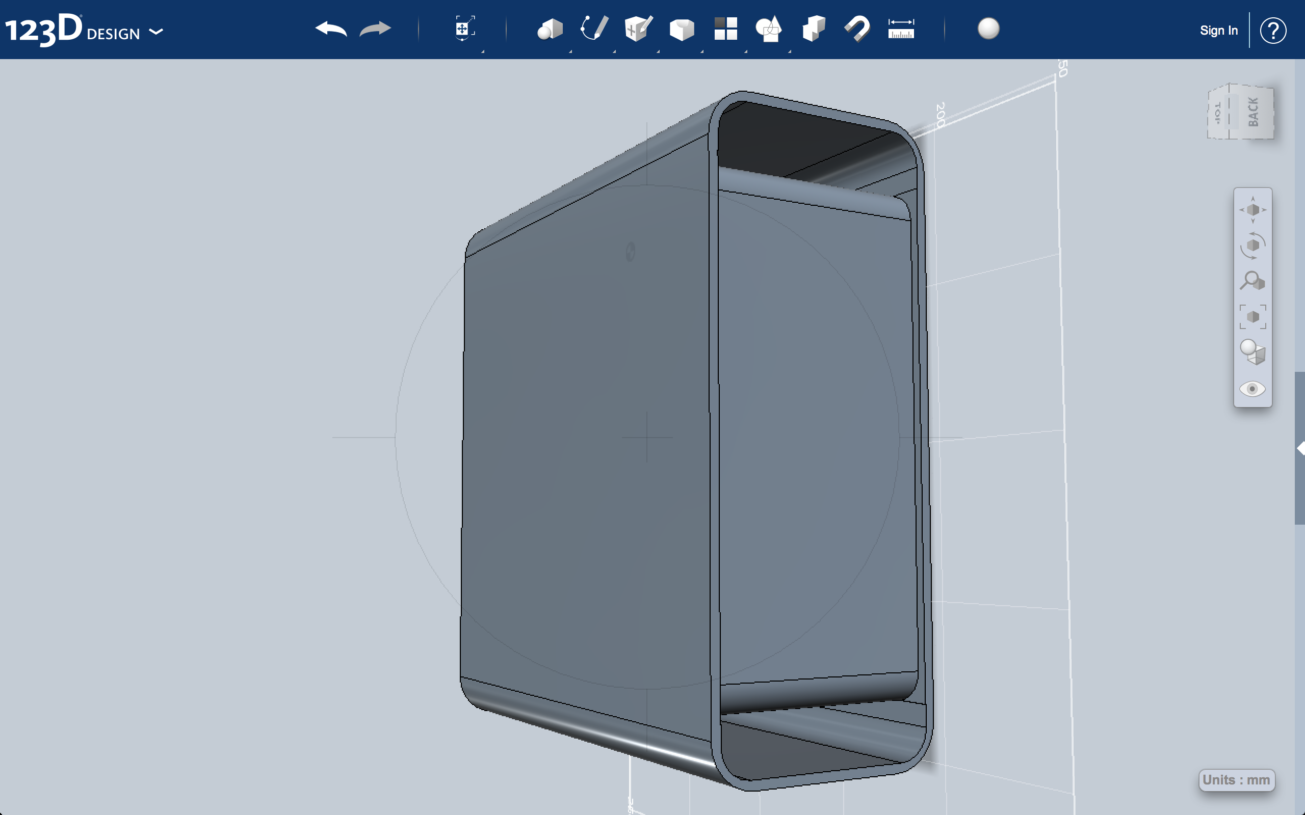The height and width of the screenshot is (815, 1305).
Task: Expand the 123D Design menu
Action: [x=156, y=32]
